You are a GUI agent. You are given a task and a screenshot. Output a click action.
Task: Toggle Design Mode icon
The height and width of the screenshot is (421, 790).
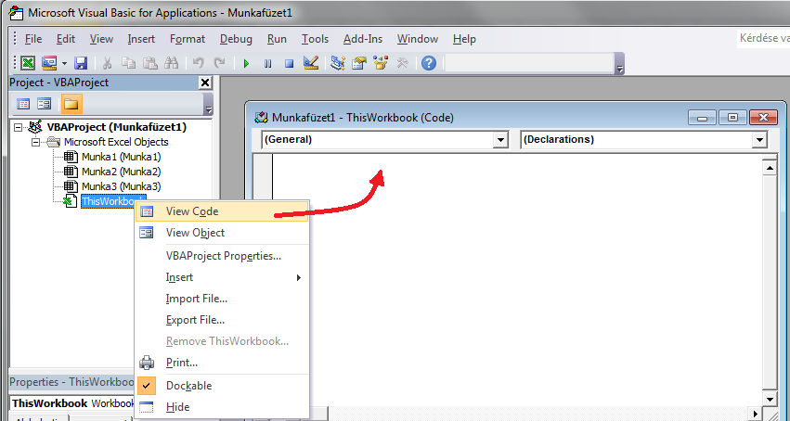(x=311, y=63)
